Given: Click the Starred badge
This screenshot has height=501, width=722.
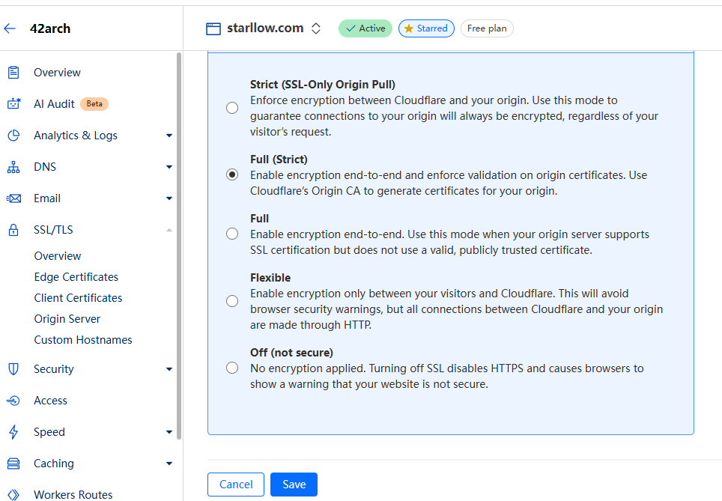Looking at the screenshot, I should (x=426, y=28).
